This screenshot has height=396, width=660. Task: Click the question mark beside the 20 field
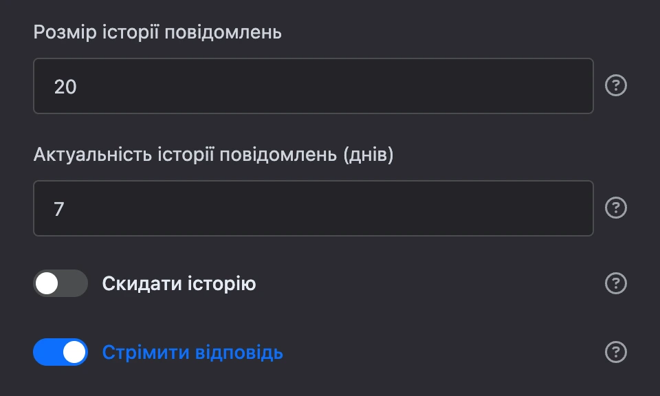coord(616,85)
